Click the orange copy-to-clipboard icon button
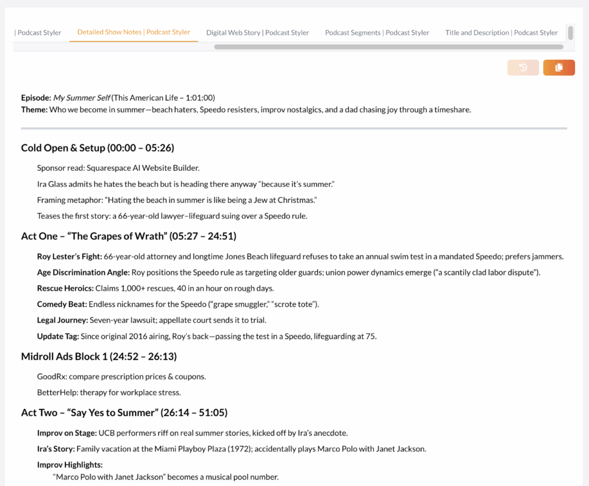The height and width of the screenshot is (486, 589). tap(559, 68)
